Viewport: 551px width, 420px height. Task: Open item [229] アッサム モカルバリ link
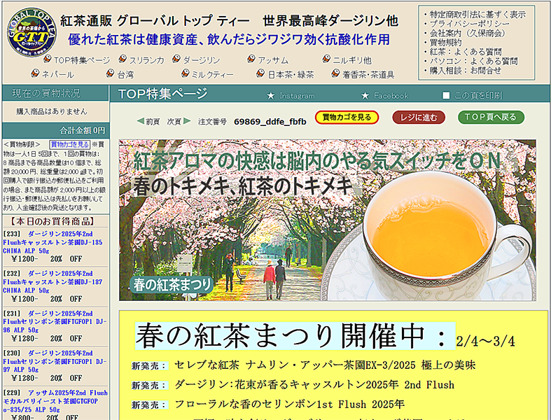tap(55, 401)
